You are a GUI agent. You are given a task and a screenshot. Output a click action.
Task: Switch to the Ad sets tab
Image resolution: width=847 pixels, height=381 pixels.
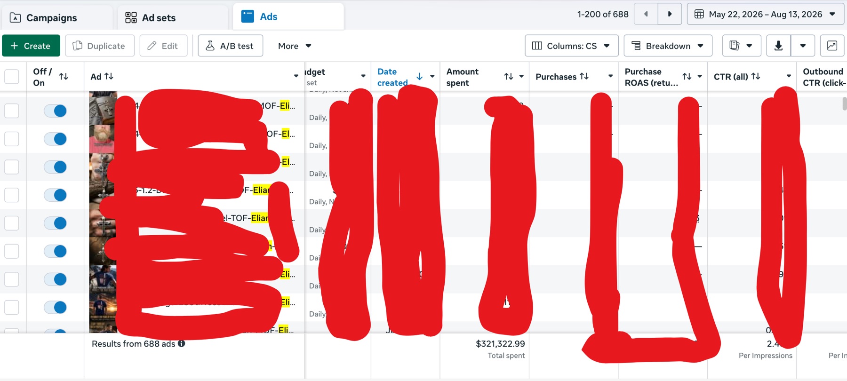tap(172, 18)
